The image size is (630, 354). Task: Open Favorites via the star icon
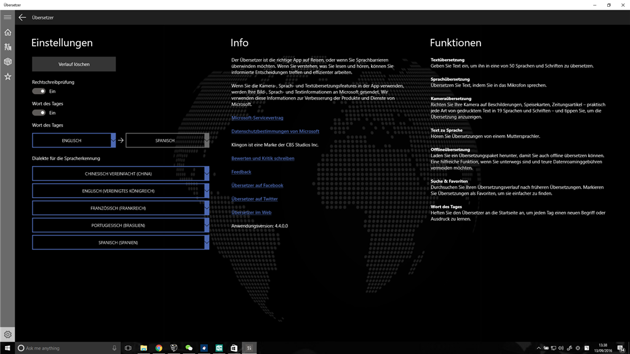click(7, 76)
